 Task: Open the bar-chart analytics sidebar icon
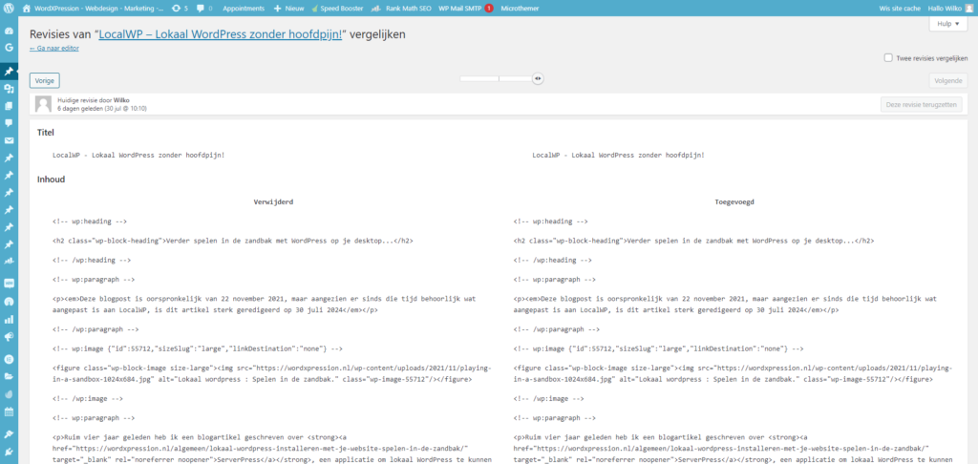click(x=9, y=319)
